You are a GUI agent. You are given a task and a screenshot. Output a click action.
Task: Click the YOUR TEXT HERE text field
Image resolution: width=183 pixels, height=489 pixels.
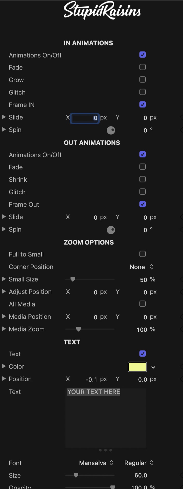[106, 418]
